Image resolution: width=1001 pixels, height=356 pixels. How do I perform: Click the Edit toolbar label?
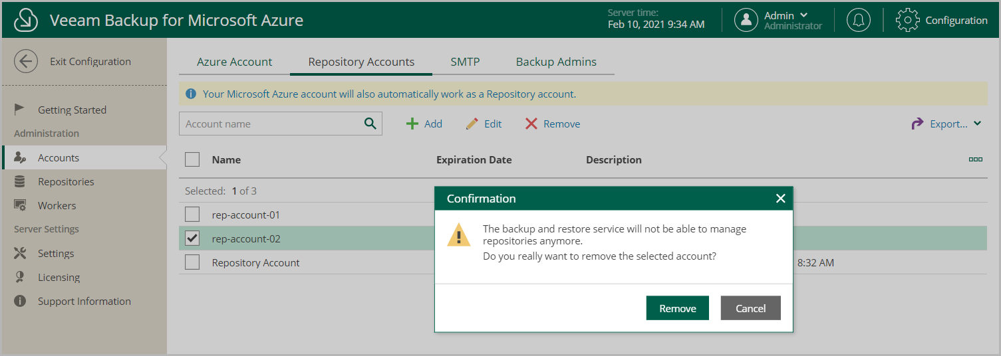point(493,124)
